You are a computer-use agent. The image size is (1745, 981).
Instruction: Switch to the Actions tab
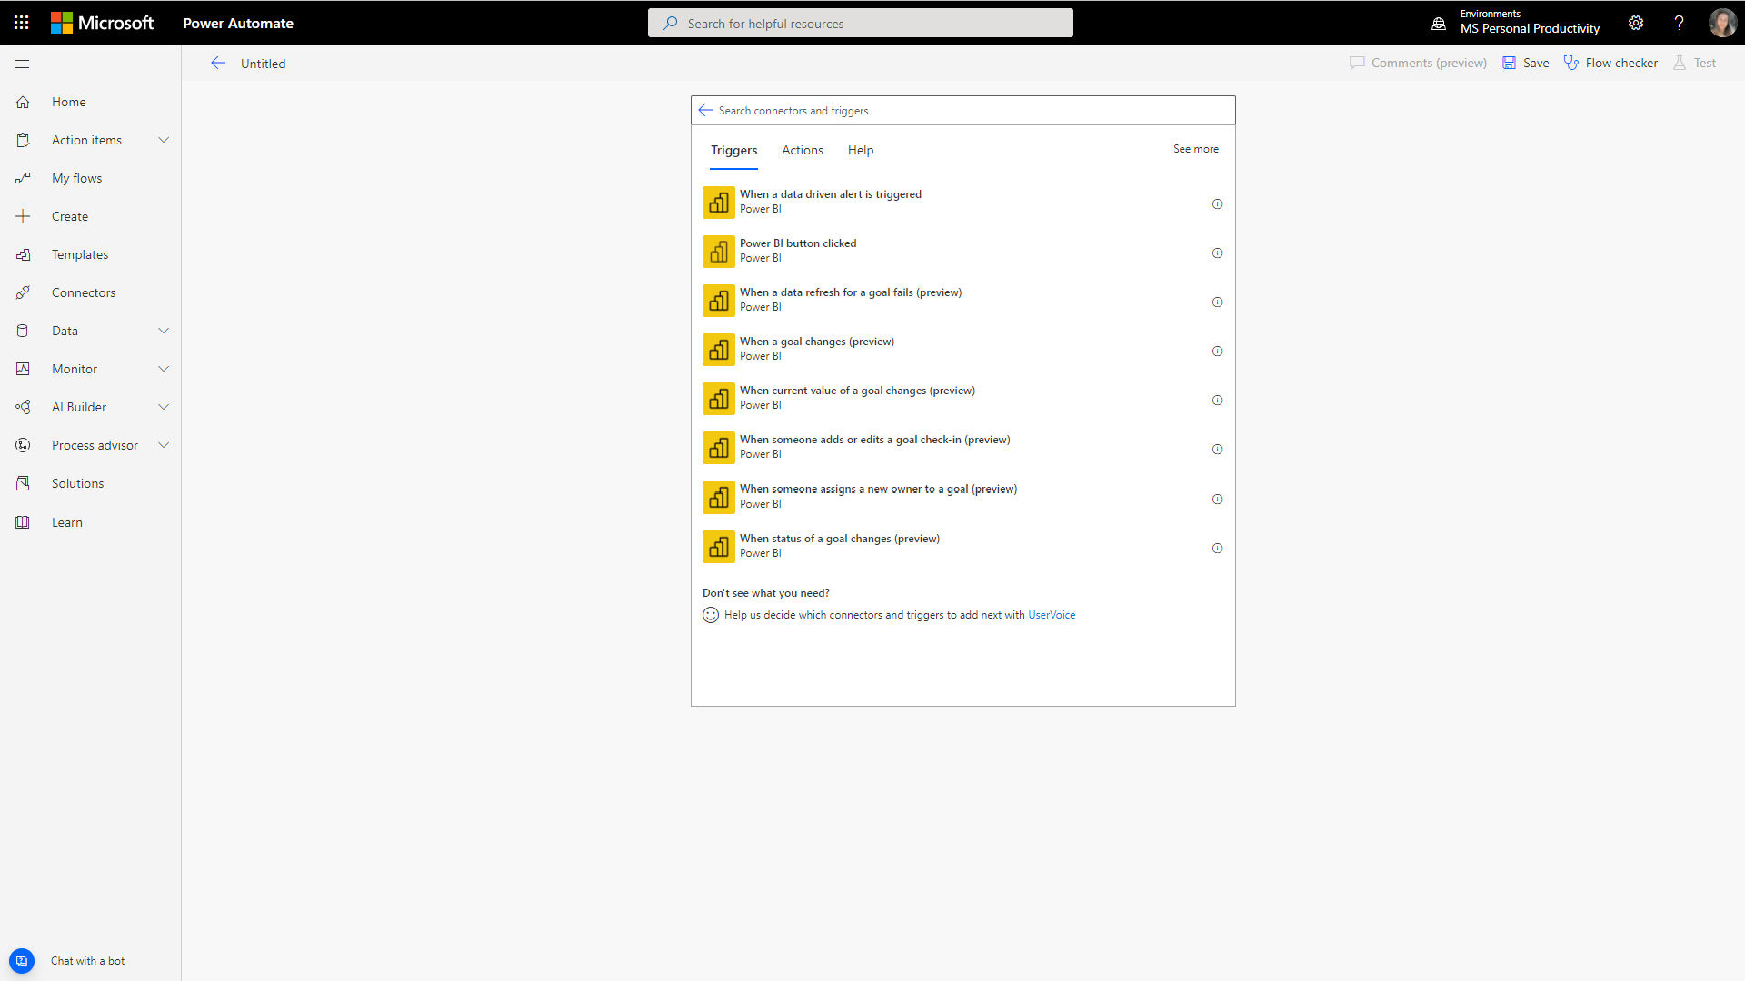(803, 149)
